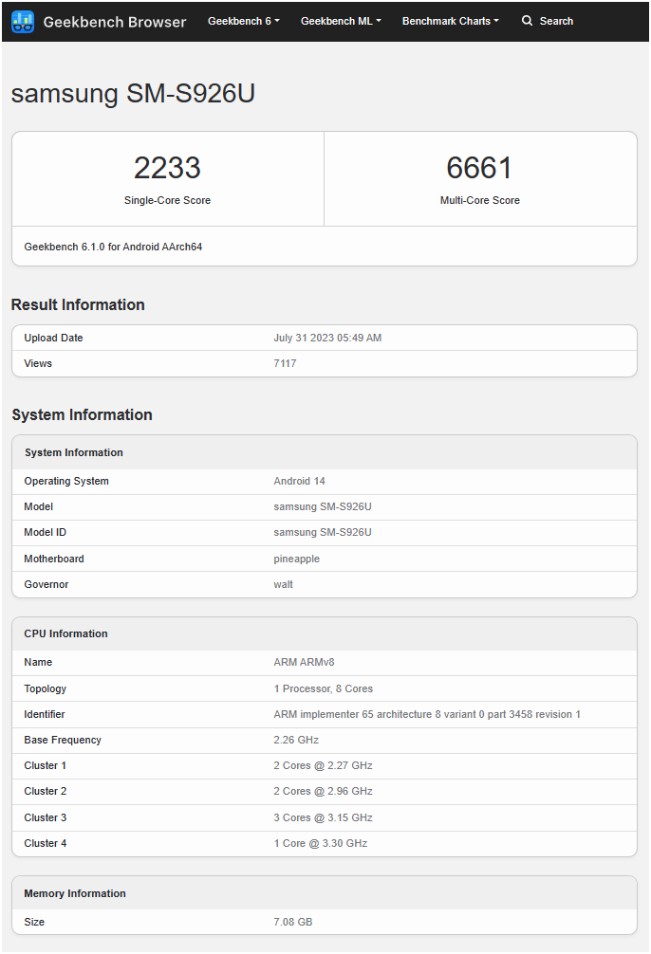
Task: Click the Base Frequency value 2.26 GHz
Action: pyautogui.click(x=296, y=740)
